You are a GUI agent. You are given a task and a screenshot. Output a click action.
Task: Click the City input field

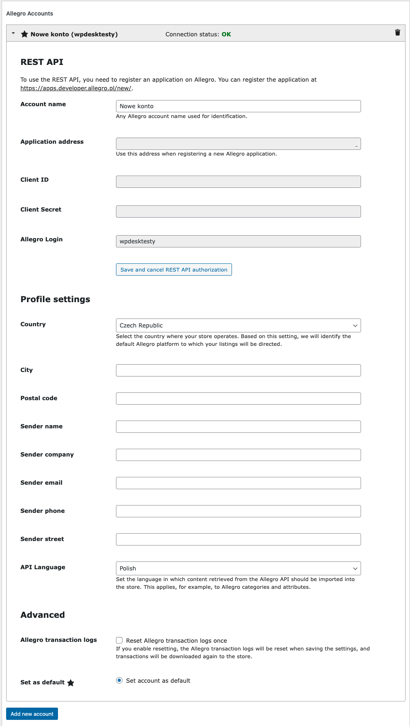pyautogui.click(x=238, y=370)
